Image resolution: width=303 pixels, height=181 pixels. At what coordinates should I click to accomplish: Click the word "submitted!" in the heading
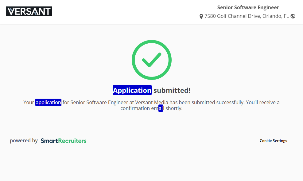click(172, 90)
